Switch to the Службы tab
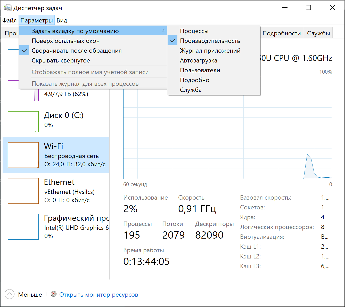Screen dimensions: 345x307 tap(318, 33)
